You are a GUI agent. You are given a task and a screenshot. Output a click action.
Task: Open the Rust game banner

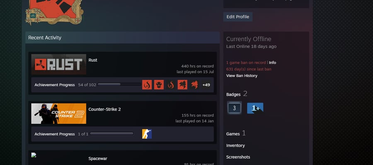59,64
